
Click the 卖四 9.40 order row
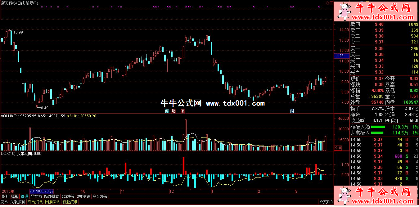[384, 24]
